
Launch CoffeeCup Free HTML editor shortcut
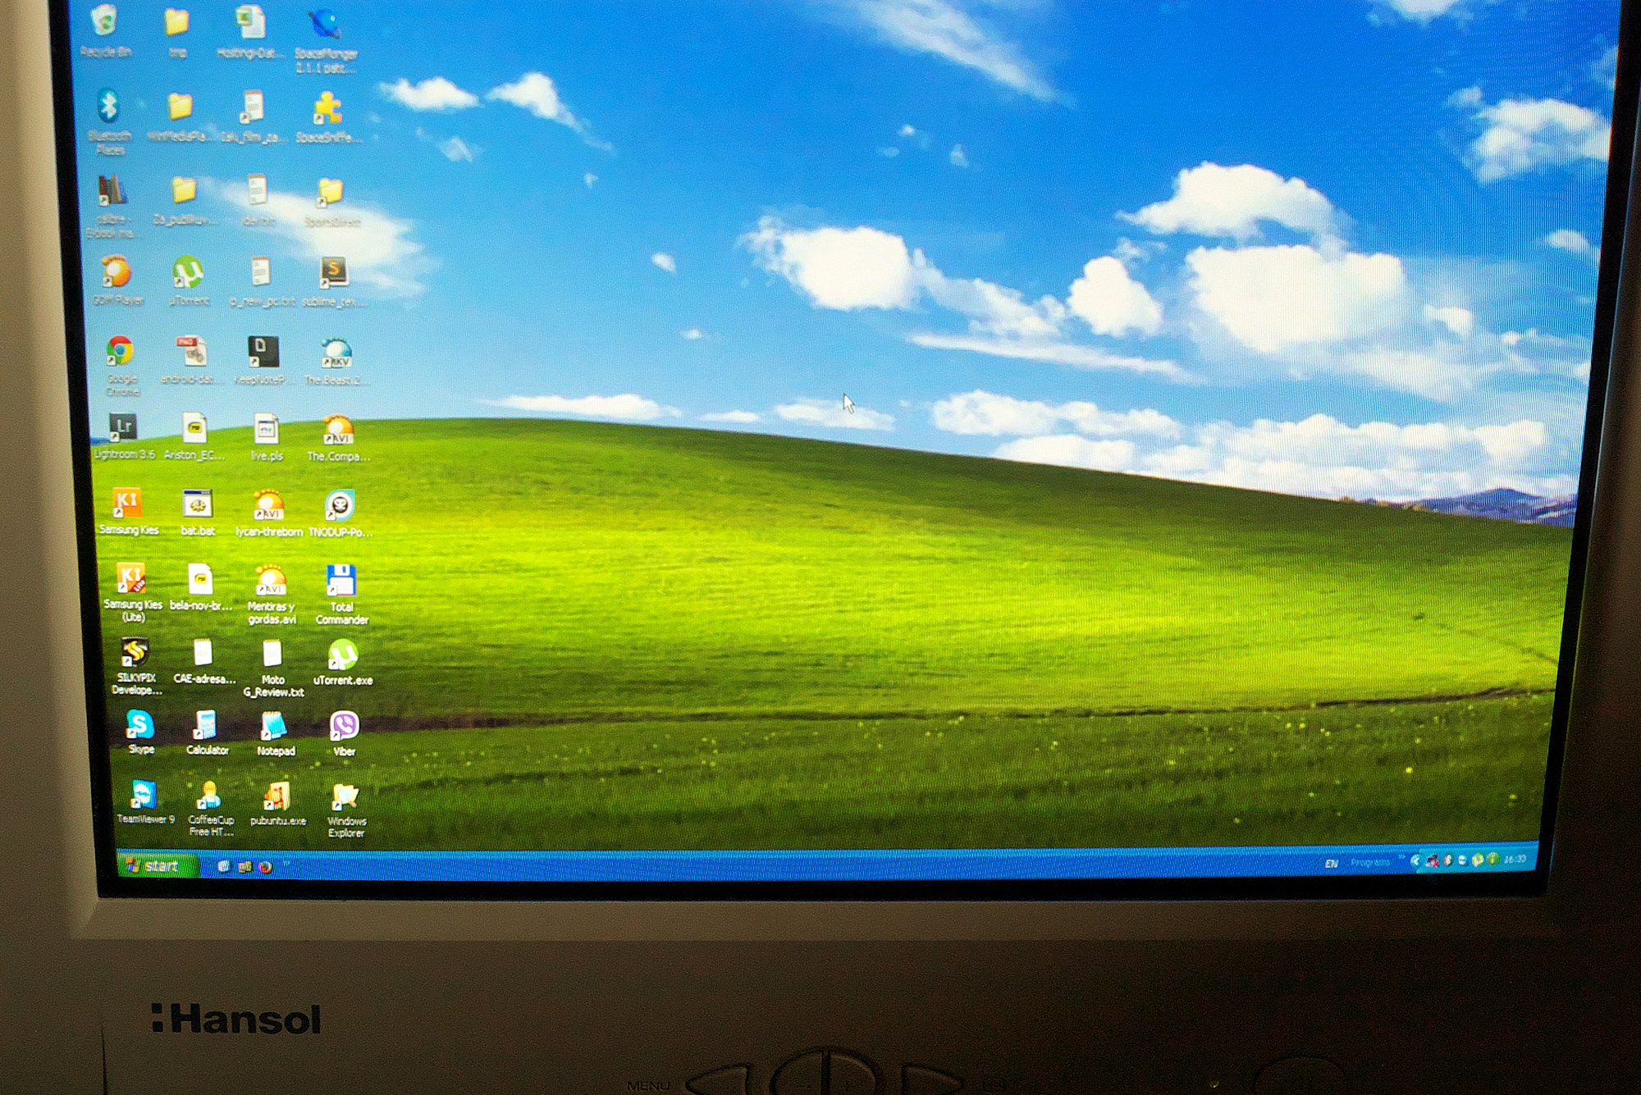point(211,809)
